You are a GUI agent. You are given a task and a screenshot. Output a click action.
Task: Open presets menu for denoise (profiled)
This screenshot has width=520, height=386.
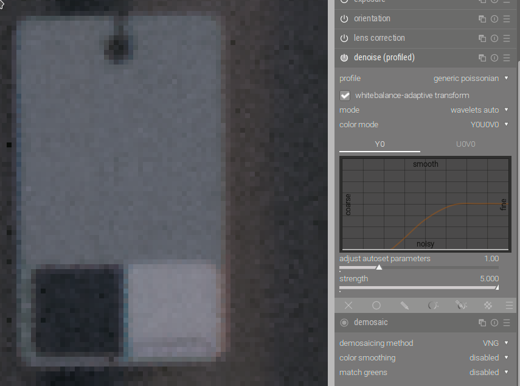point(507,58)
